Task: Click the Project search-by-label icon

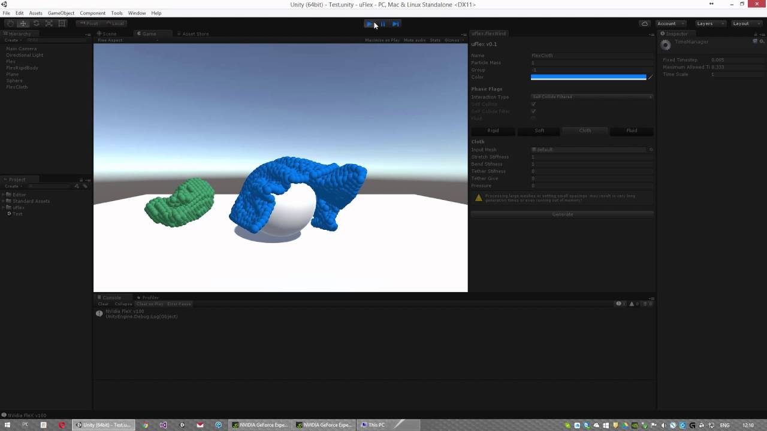Action: click(84, 186)
